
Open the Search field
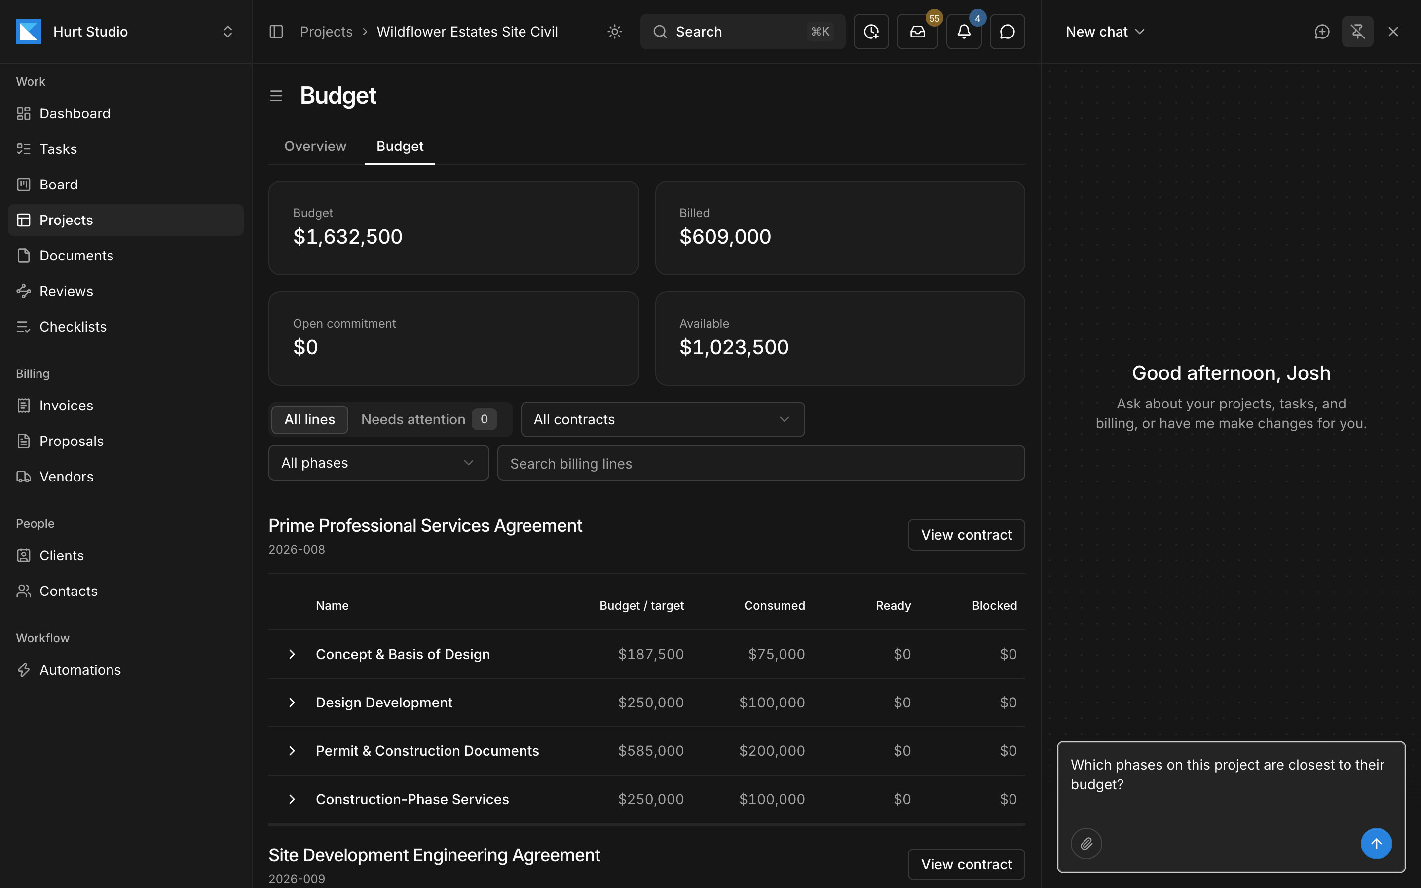pos(742,32)
